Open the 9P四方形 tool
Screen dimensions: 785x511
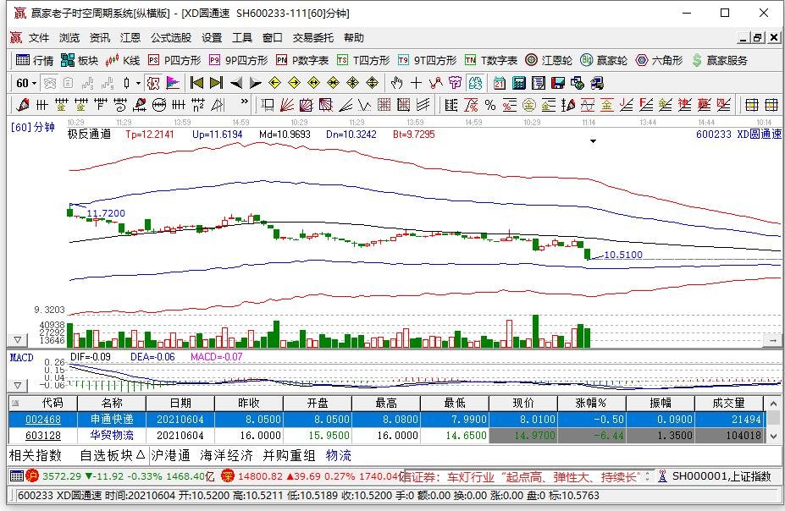pos(238,61)
